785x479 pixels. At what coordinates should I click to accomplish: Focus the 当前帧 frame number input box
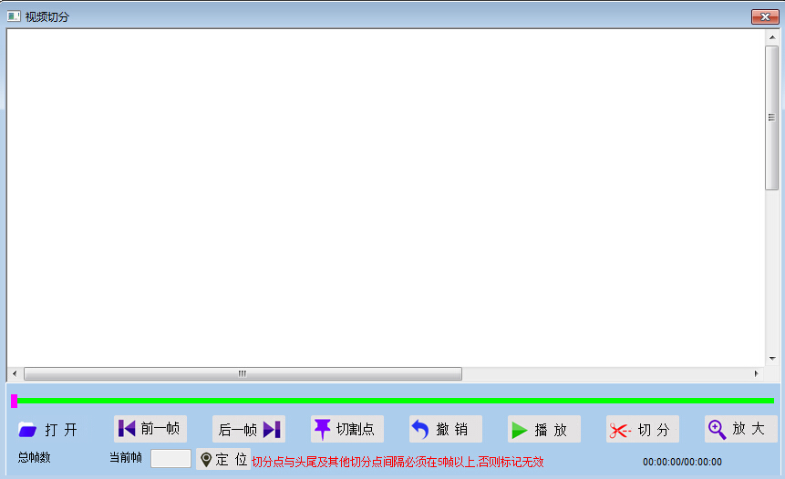(170, 458)
